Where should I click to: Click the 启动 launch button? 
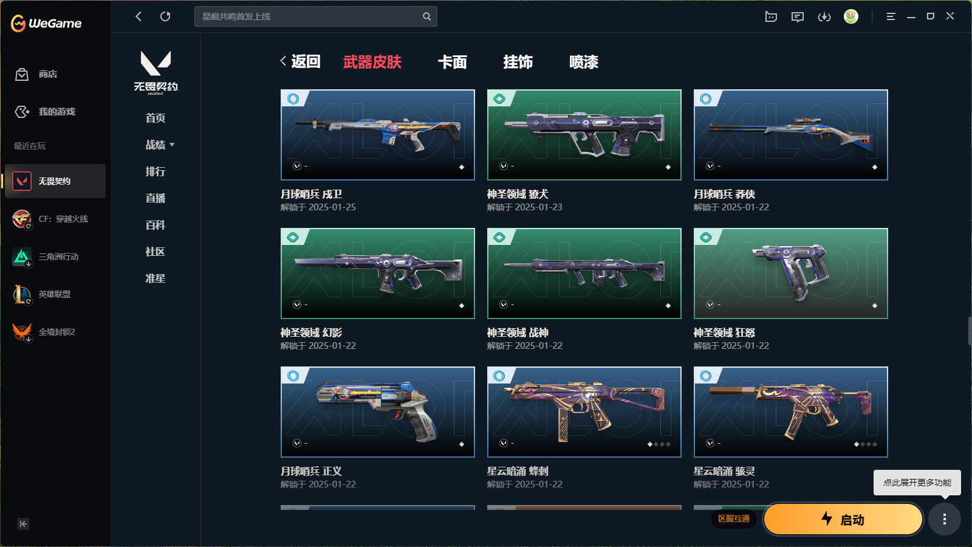pyautogui.click(x=843, y=519)
